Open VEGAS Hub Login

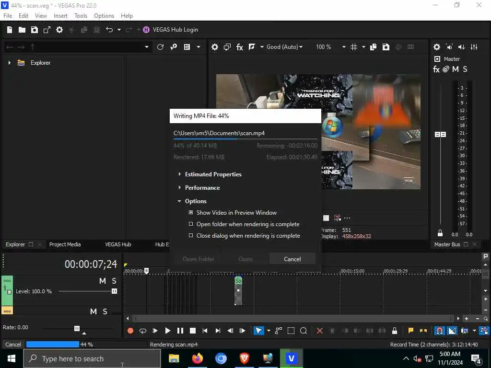coord(171,30)
